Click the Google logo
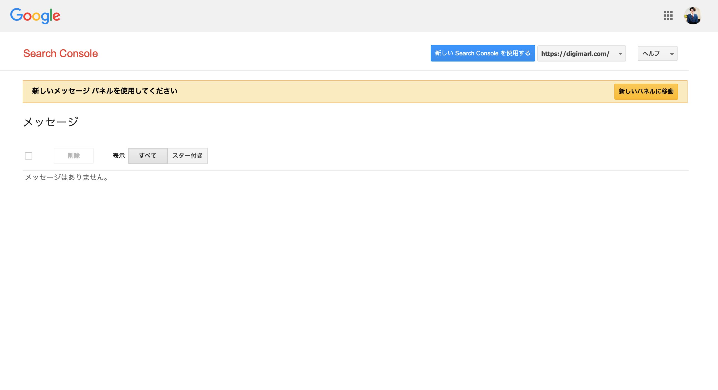This screenshot has width=718, height=390. (35, 16)
